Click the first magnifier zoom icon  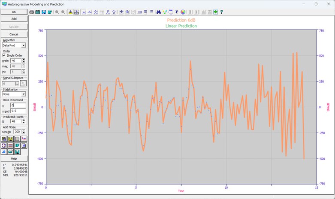pos(57,12)
